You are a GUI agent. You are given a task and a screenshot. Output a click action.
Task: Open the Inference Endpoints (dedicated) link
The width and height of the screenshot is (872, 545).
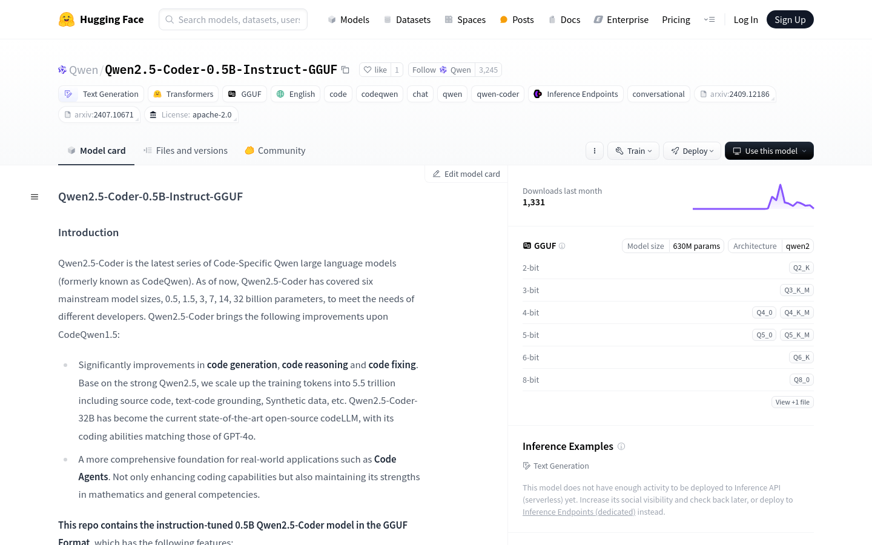pyautogui.click(x=578, y=512)
